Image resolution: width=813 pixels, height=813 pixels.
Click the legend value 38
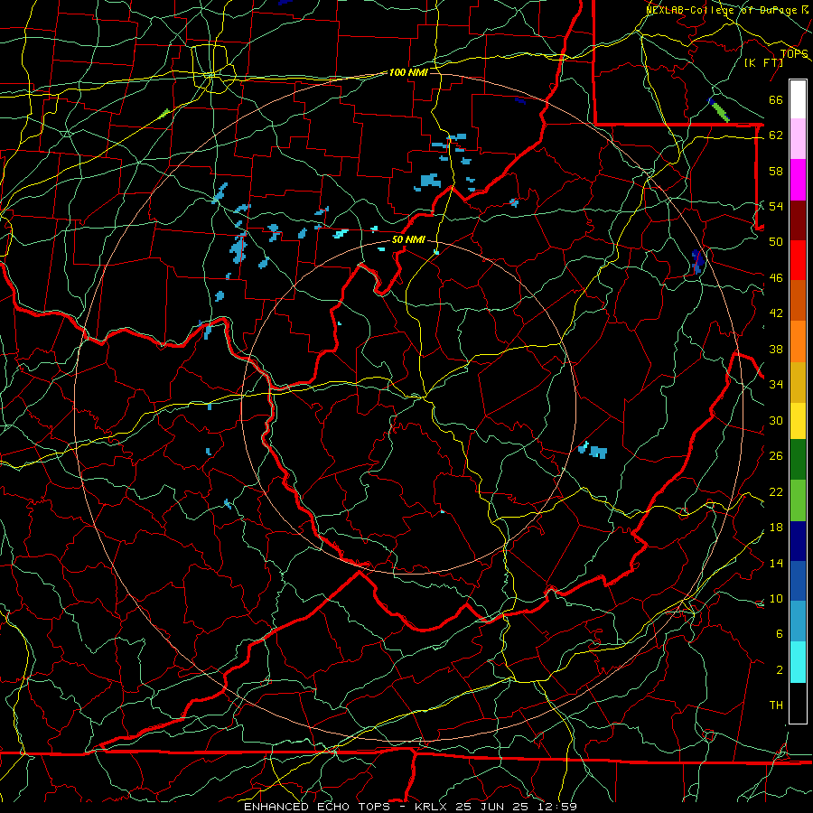pyautogui.click(x=776, y=349)
